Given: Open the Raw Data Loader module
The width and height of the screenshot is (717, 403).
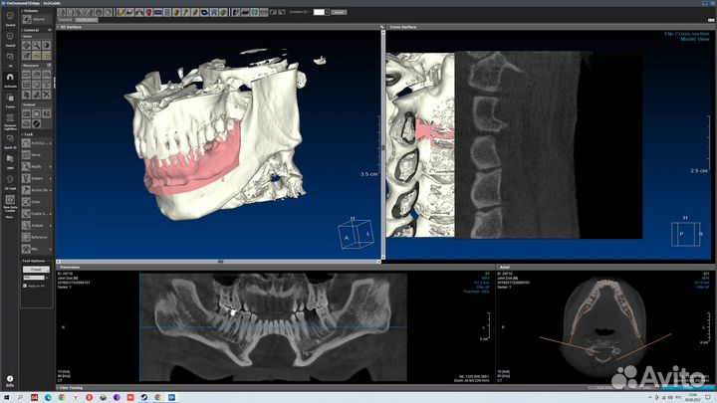Looking at the screenshot, I should pyautogui.click(x=10, y=203).
